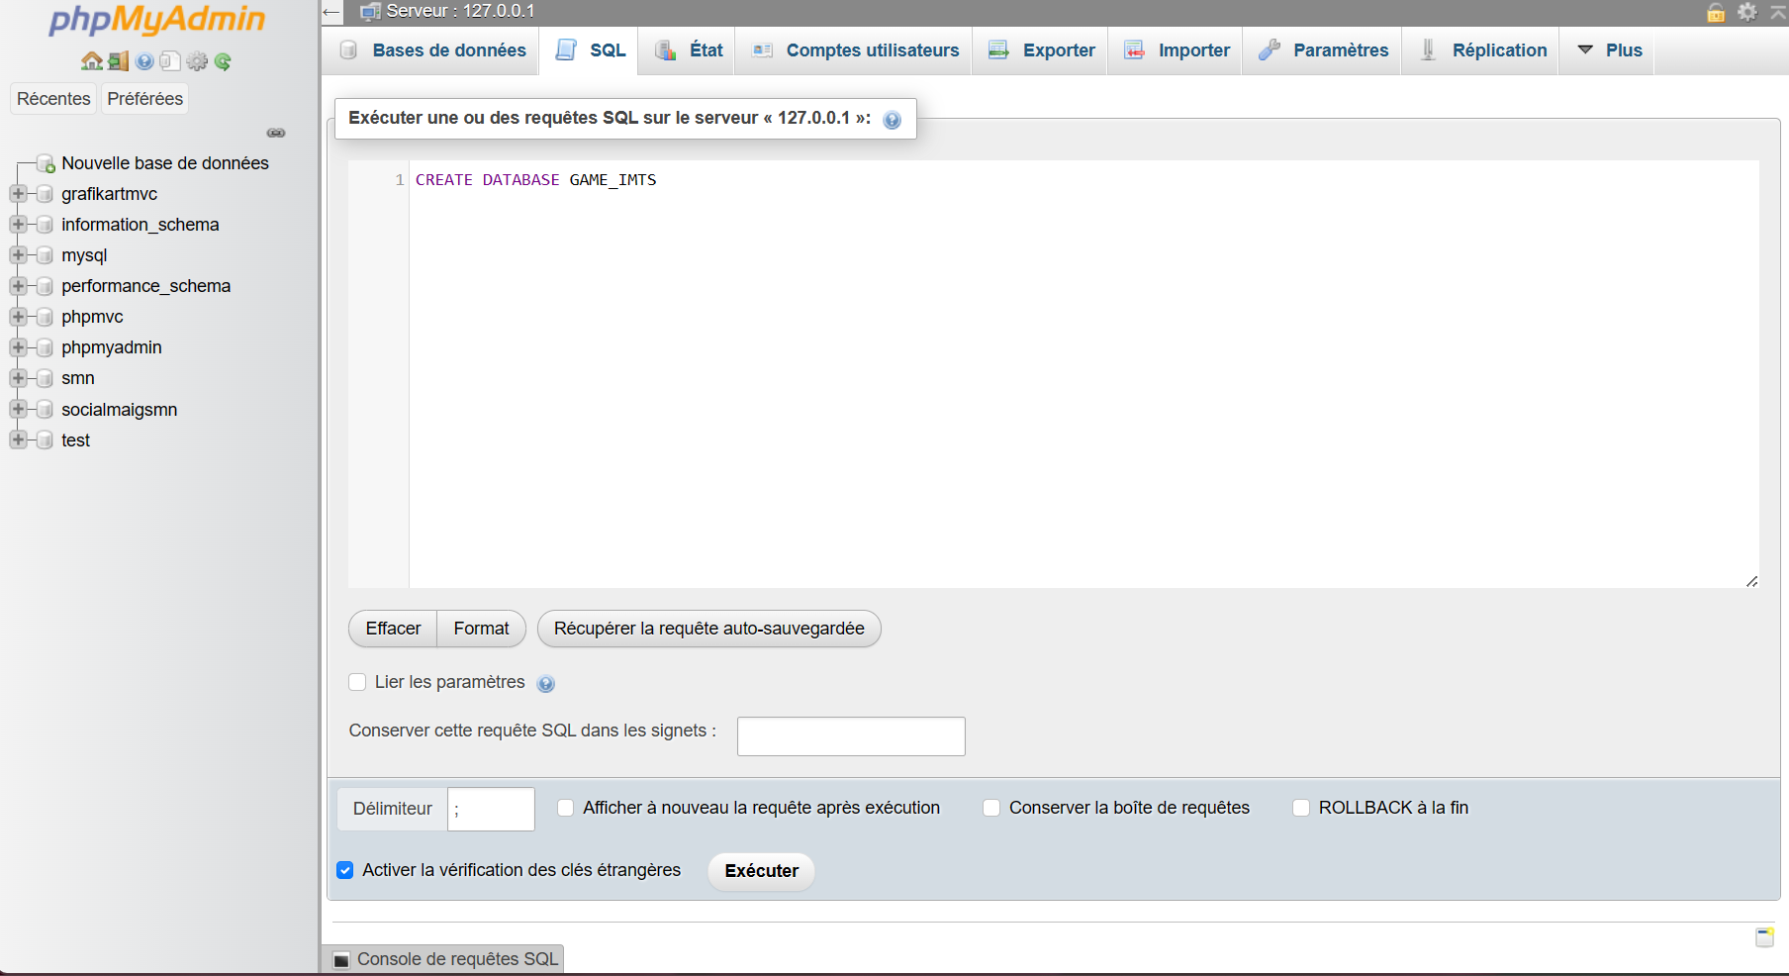Check ROLLBACK à la fin option
The width and height of the screenshot is (1789, 976).
1301,808
